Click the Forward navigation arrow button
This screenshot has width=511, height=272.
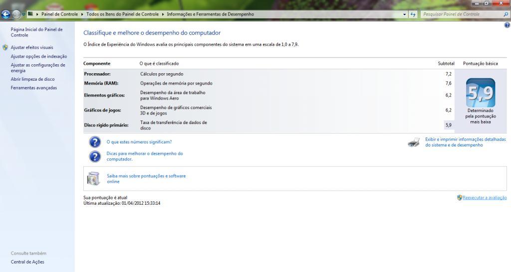15,14
